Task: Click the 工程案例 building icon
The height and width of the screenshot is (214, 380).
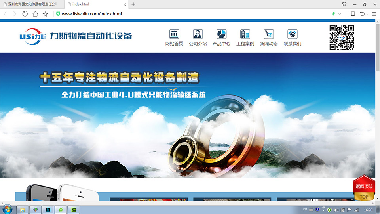Action: [x=245, y=34]
